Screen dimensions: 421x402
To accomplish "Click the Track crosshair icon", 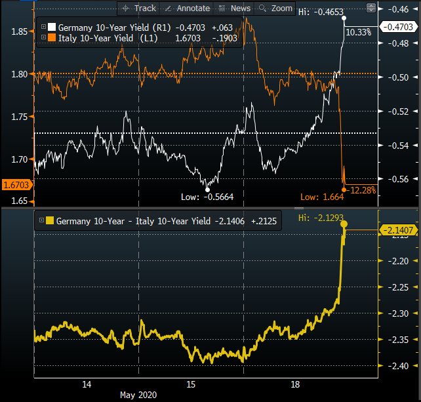I will tap(126, 8).
